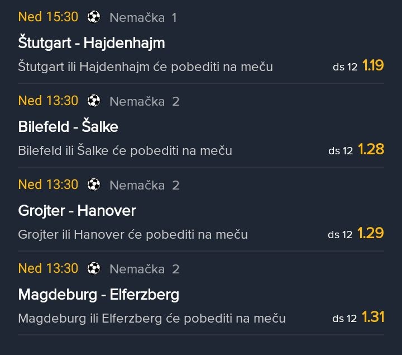This screenshot has width=402, height=355.
Task: Select the 1.28 odds value
Action: coord(371,150)
